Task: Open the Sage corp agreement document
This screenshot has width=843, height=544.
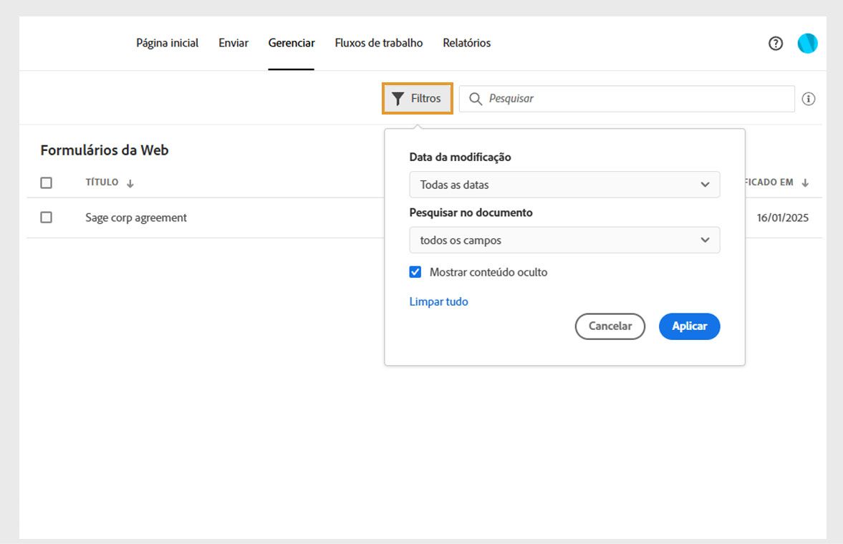Action: 135,218
